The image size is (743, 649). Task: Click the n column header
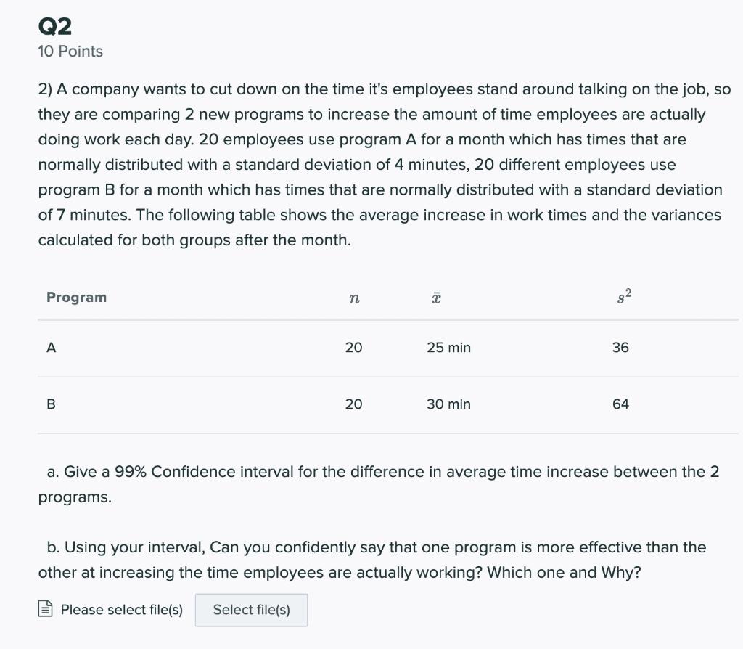[x=353, y=297]
